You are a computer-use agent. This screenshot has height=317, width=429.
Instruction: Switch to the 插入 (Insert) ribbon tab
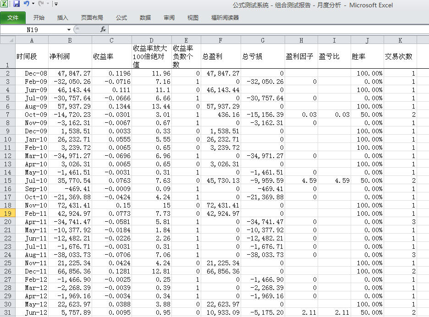pyautogui.click(x=63, y=18)
